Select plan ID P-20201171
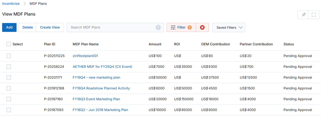 [53, 77]
